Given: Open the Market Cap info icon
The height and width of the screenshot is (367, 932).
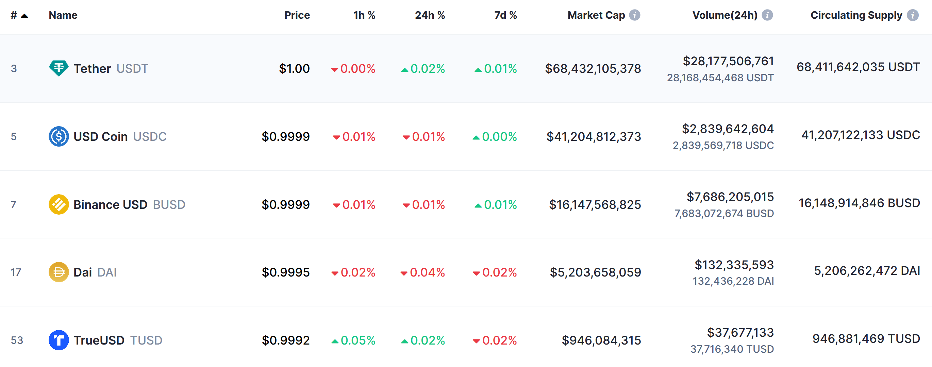Looking at the screenshot, I should 635,15.
